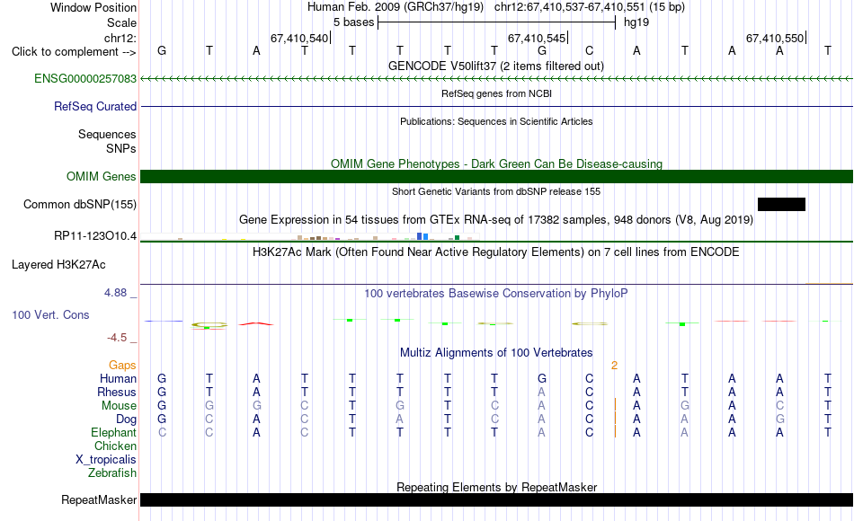Viewport: 854px width, 521px height.
Task: Click the 67,410,540 position marker
Action: coord(300,38)
